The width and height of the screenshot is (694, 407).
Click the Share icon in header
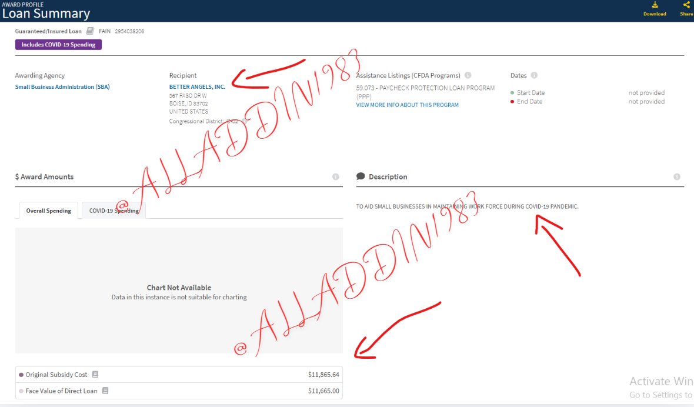point(686,5)
